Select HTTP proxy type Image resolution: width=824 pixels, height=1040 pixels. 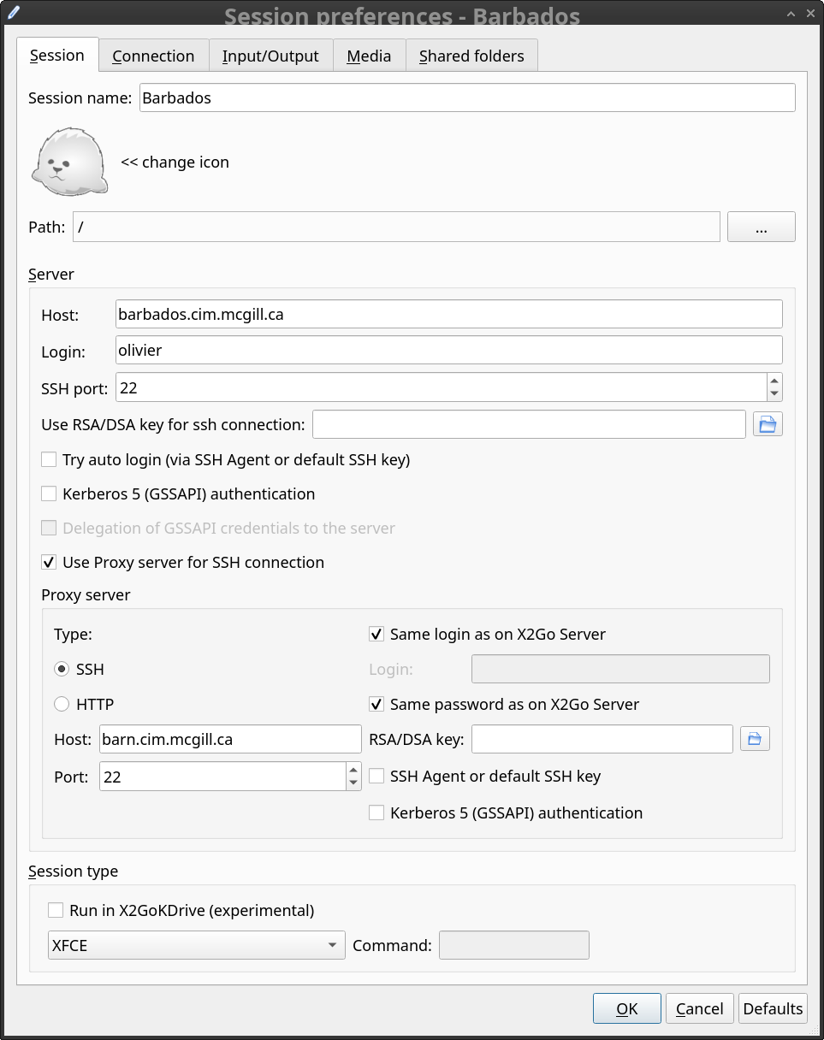point(62,705)
